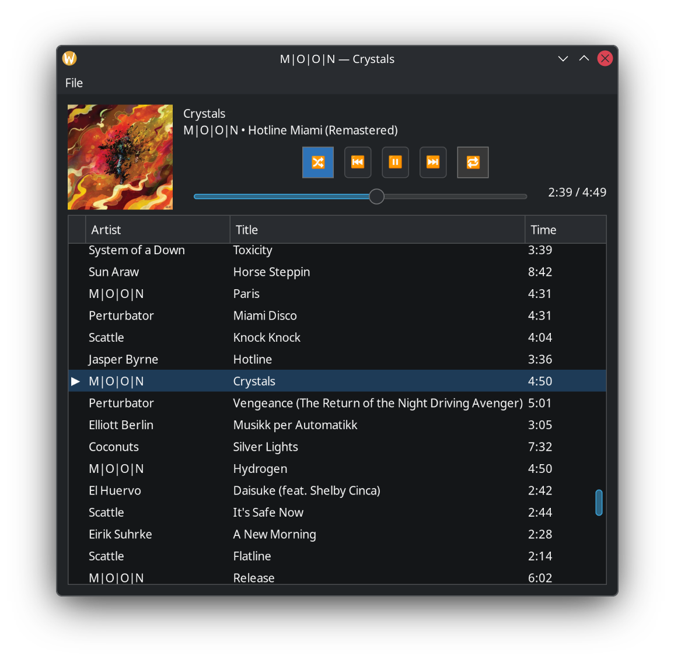Screen dimensions: 674x663
Task: Click the app logo in title bar
Action: (x=69, y=58)
